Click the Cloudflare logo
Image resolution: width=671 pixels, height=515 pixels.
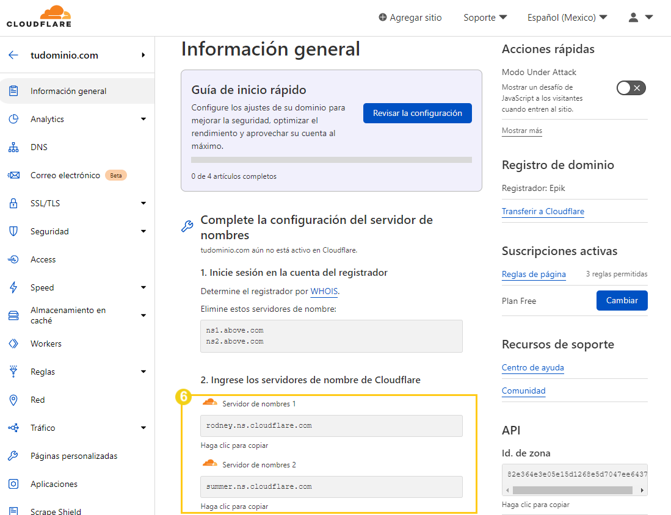[39, 16]
